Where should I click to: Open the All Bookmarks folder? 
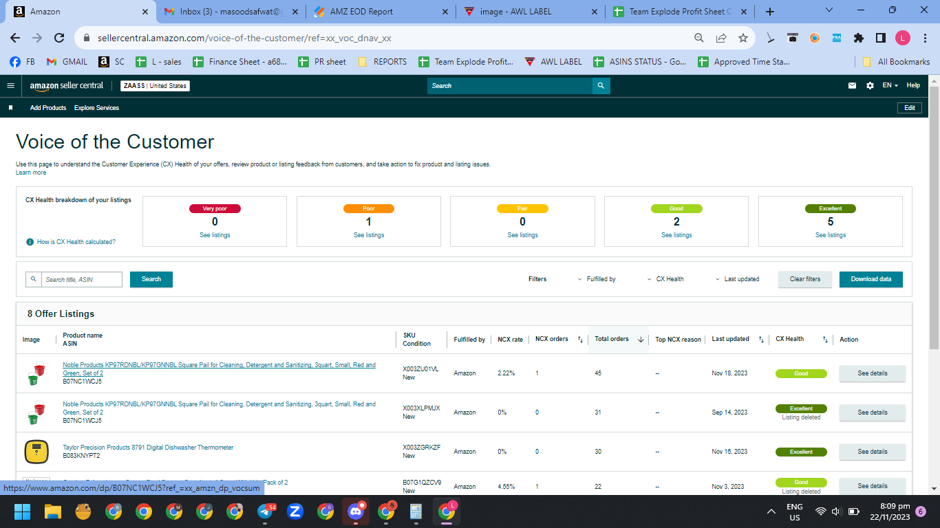tap(895, 61)
